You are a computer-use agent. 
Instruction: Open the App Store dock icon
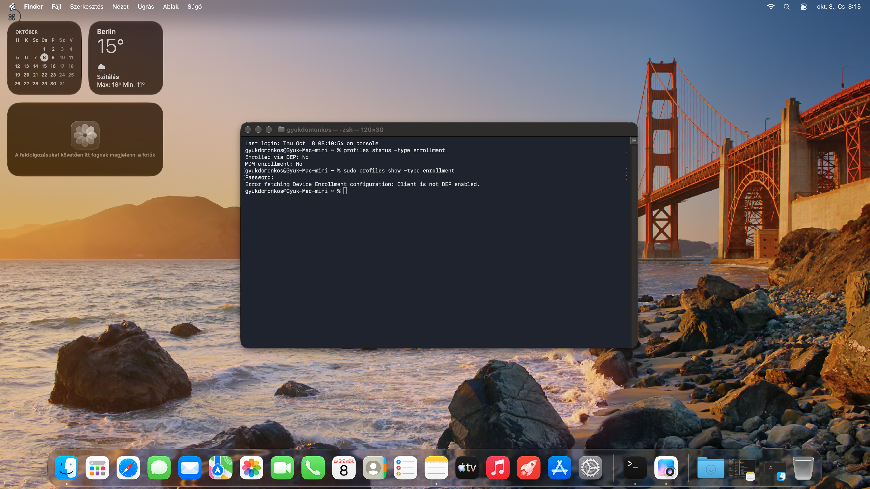[559, 468]
